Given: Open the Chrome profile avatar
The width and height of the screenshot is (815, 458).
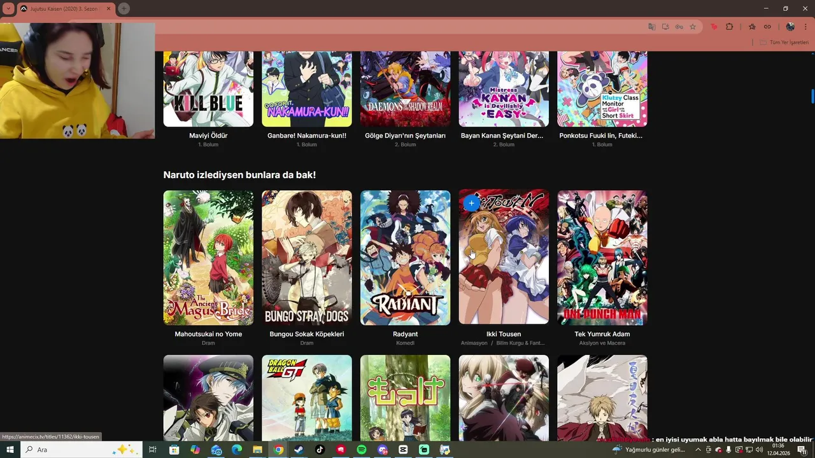Looking at the screenshot, I should tap(790, 27).
